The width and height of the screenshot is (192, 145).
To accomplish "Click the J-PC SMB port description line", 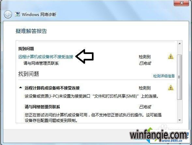I will tap(92, 96).
